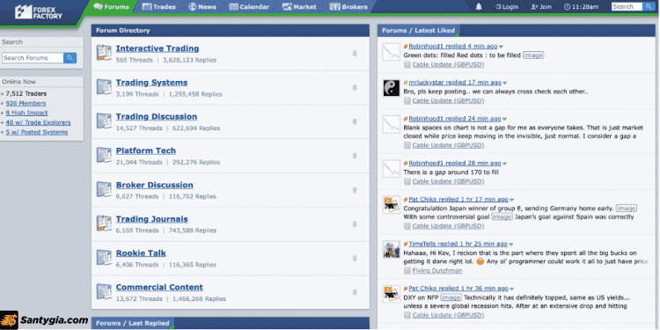This screenshot has height=330, width=660.
Task: Open the Flying Dutchman thread link
Action: pos(436,271)
